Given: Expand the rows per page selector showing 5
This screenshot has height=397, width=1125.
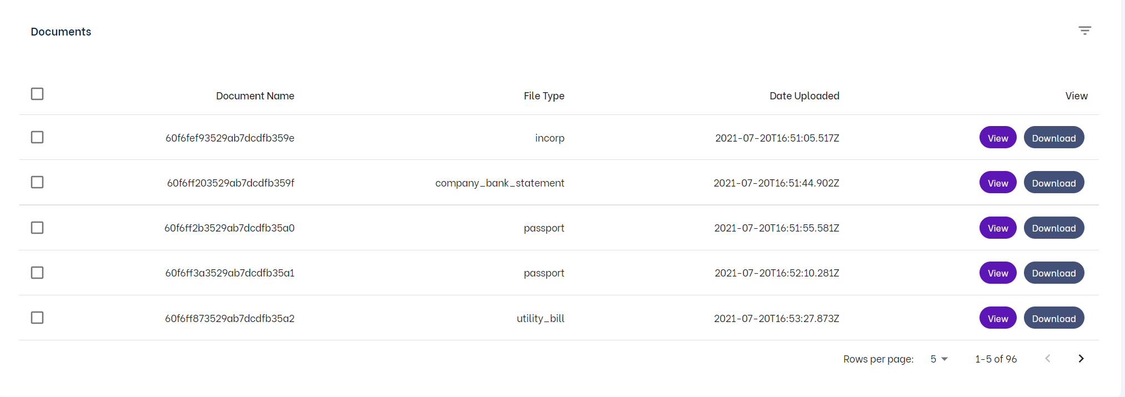Looking at the screenshot, I should coord(938,359).
